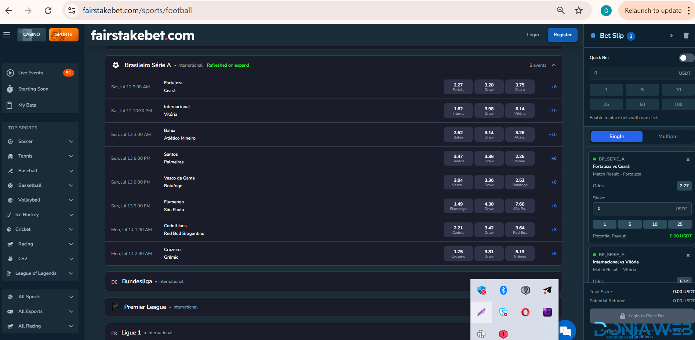Select Flamengo odds 1.49
The image size is (695, 340).
coord(458,206)
